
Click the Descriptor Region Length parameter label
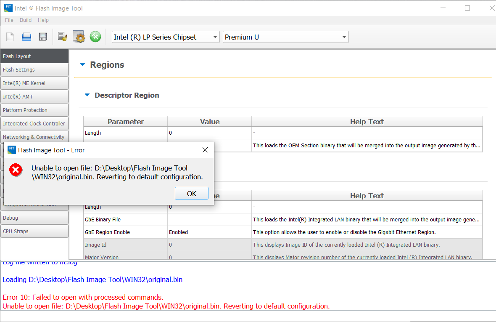tap(93, 133)
